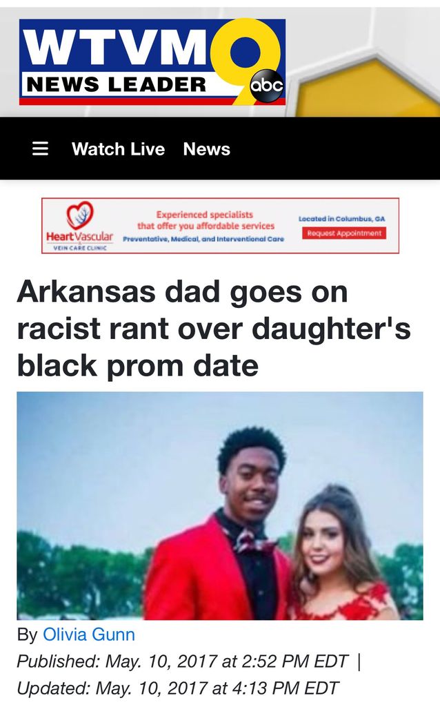This screenshot has height=707, width=440.
Task: Click the prom couple article photo
Action: 220,505
